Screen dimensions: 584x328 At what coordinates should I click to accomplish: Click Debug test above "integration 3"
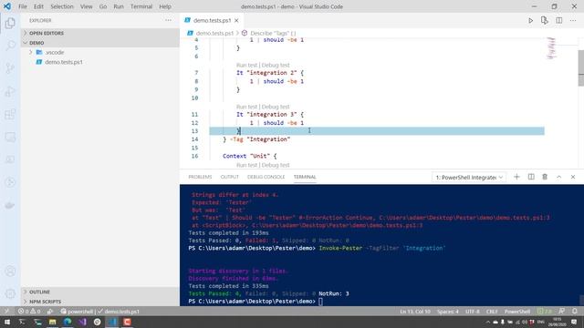coord(276,107)
